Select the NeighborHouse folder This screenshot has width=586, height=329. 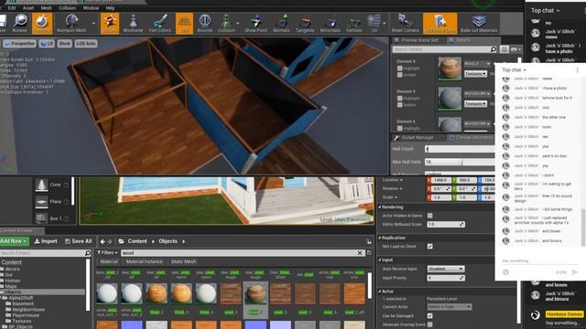pyautogui.click(x=28, y=310)
